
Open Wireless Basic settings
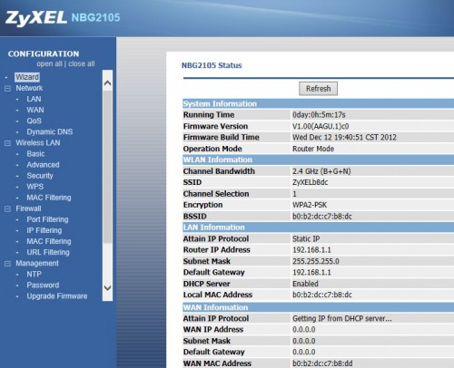(x=35, y=153)
